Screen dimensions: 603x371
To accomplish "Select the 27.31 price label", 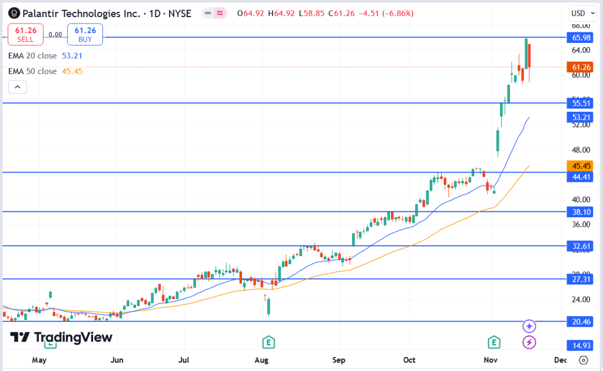I will coord(580,279).
